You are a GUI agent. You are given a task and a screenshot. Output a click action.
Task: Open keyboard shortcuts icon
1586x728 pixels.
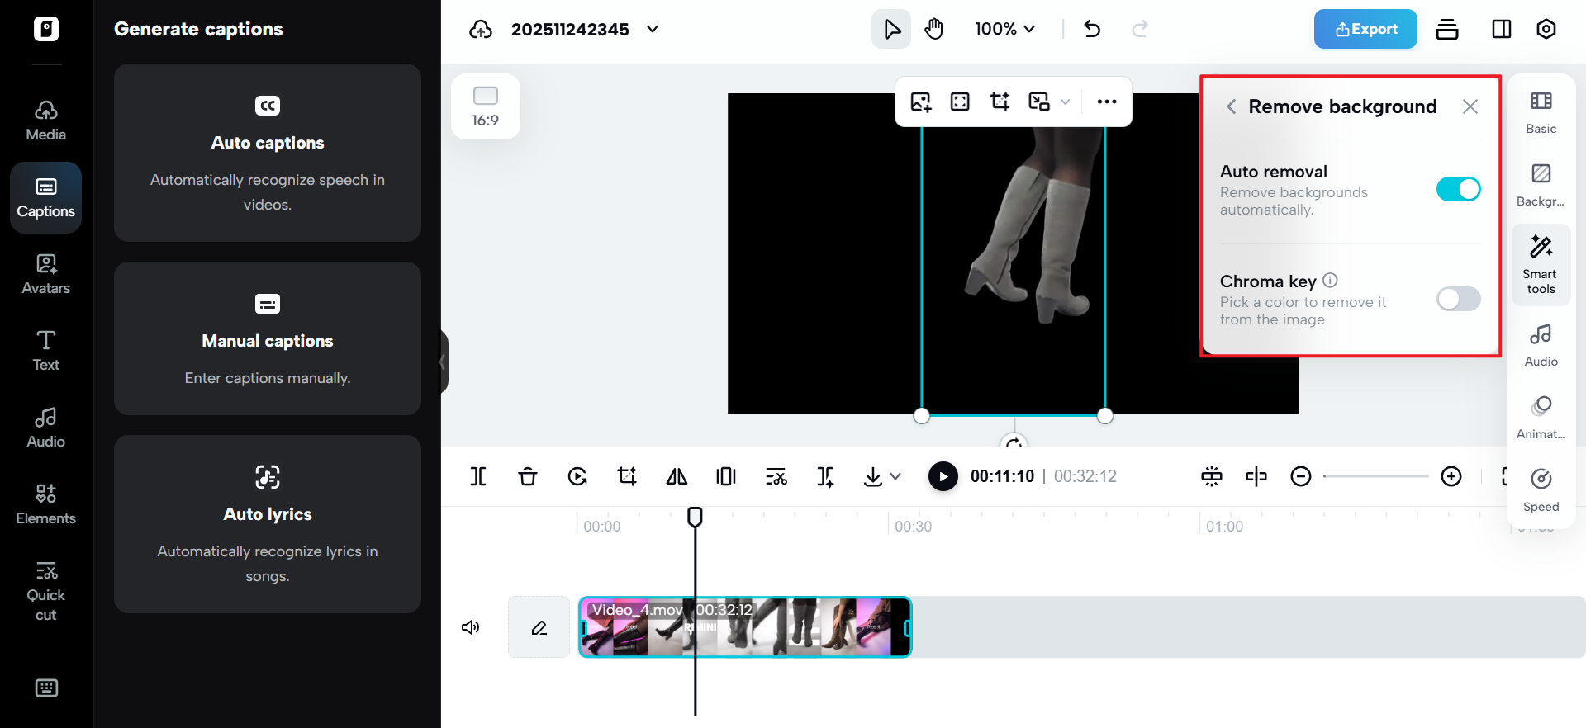click(x=46, y=688)
